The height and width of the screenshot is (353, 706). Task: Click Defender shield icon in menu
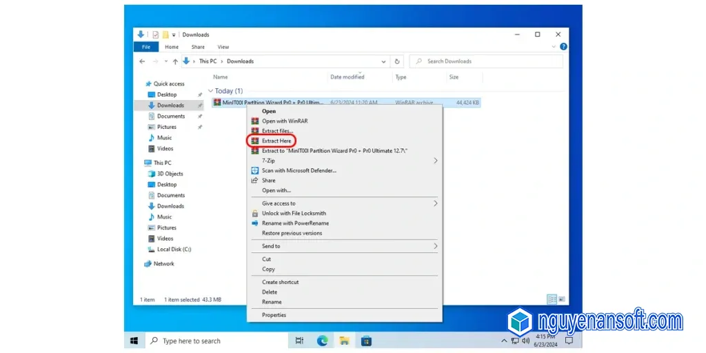(255, 171)
